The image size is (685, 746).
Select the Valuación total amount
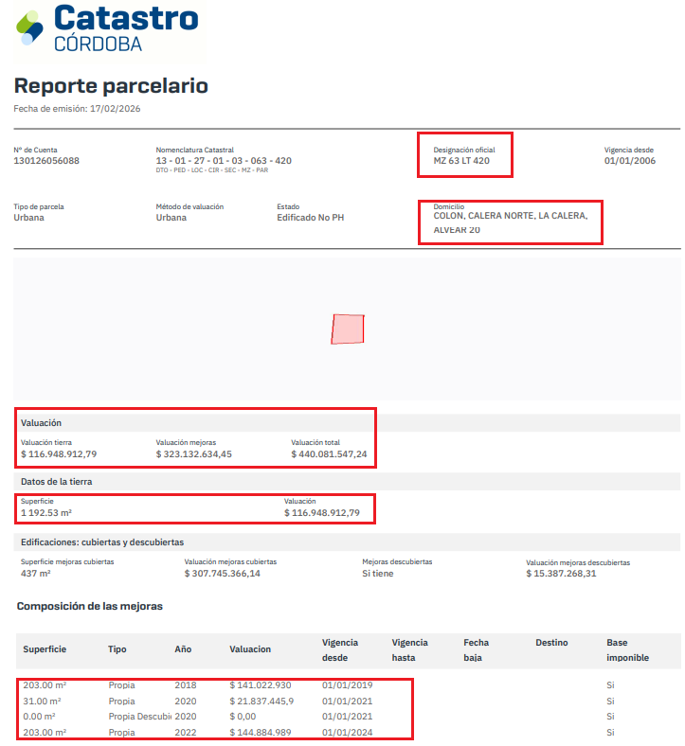click(330, 454)
